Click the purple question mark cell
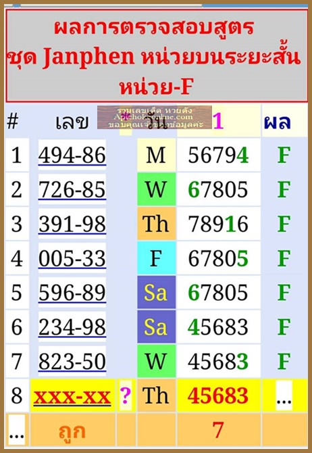 pyautogui.click(x=126, y=396)
